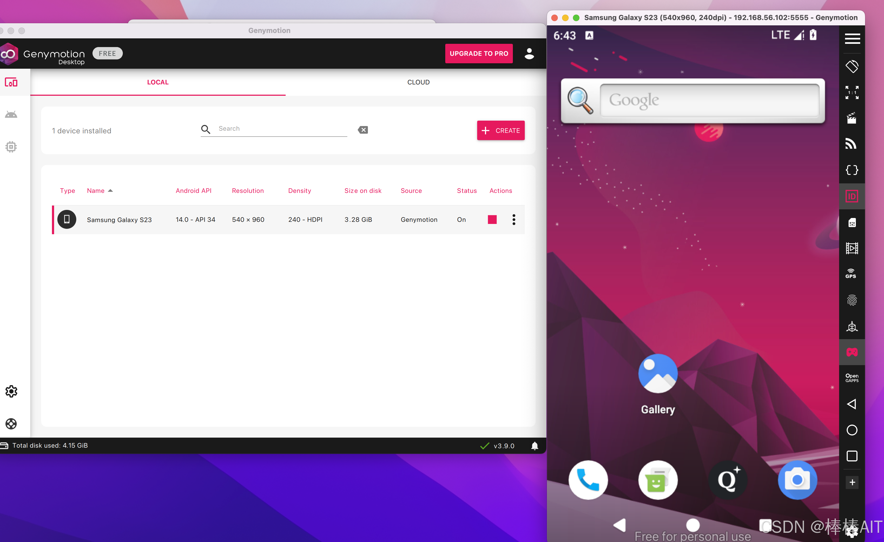The width and height of the screenshot is (884, 542).
Task: Sort by Source column header
Action: [411, 191]
